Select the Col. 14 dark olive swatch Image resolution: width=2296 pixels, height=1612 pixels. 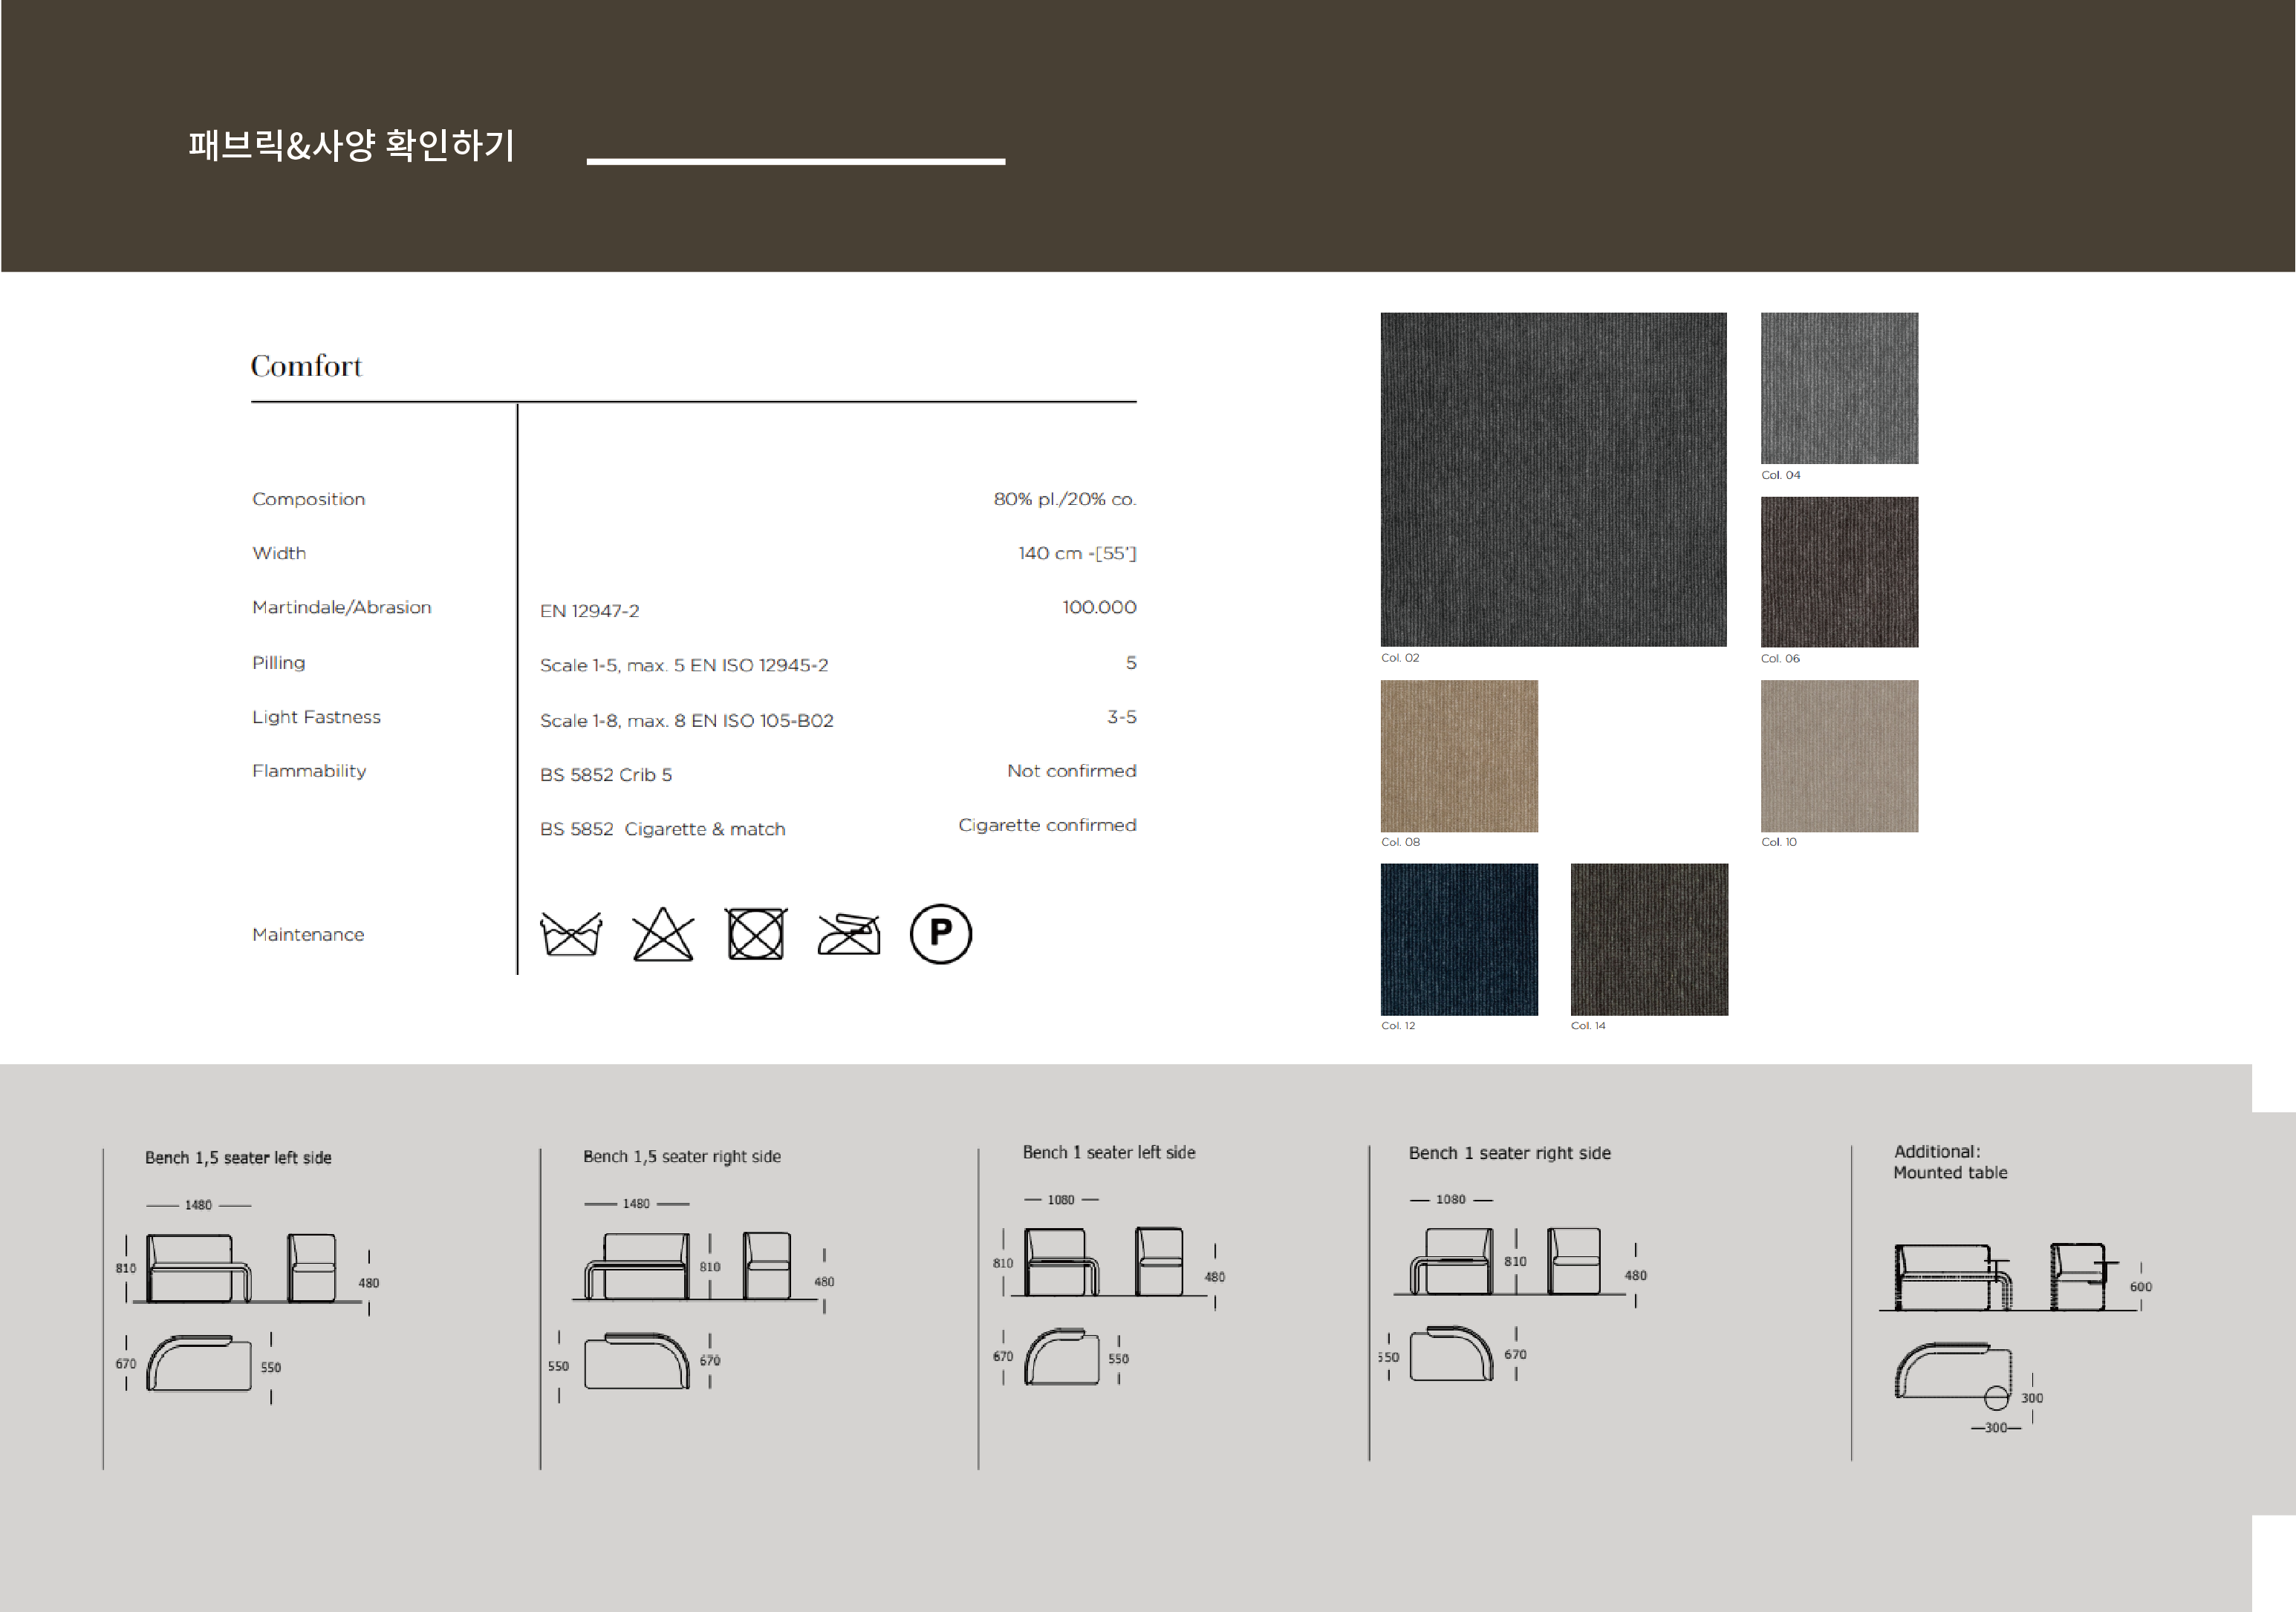coord(1649,939)
